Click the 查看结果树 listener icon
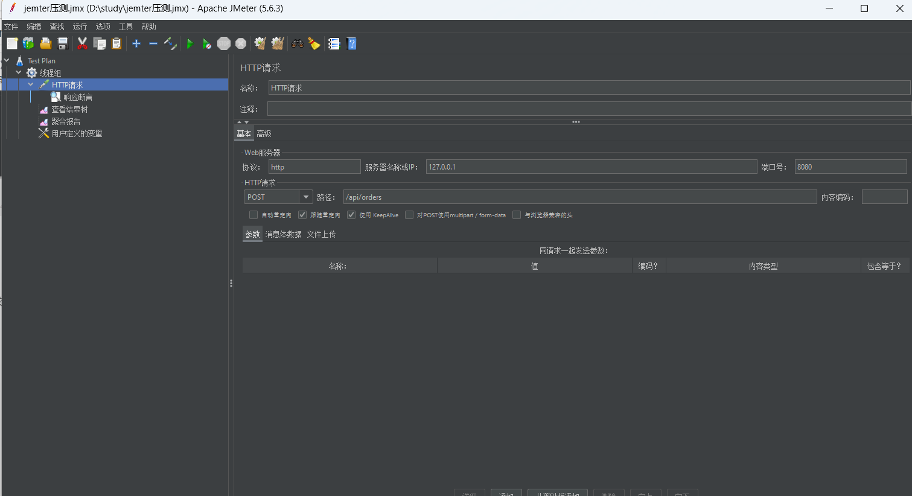Image resolution: width=912 pixels, height=496 pixels. point(44,109)
